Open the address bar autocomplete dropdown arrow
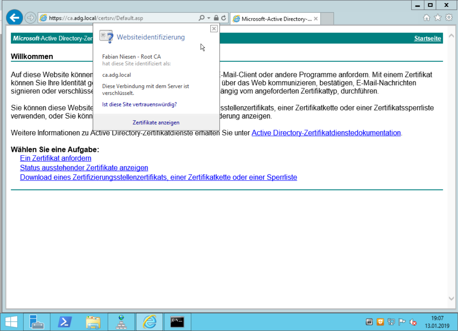Viewport: 458px width, 331px height. click(x=209, y=18)
